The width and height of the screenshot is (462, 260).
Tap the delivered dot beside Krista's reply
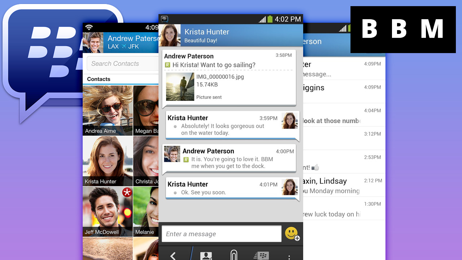click(x=175, y=126)
